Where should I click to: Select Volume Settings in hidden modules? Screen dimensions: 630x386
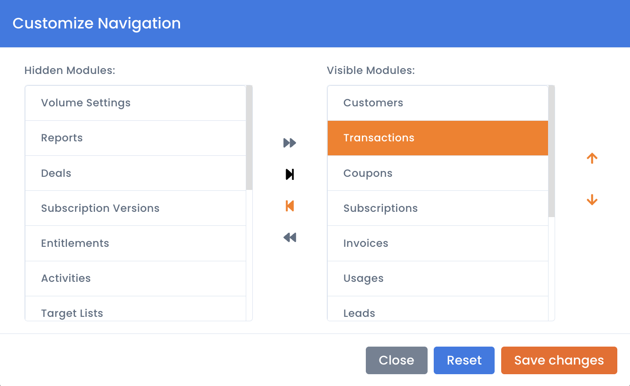click(x=135, y=103)
